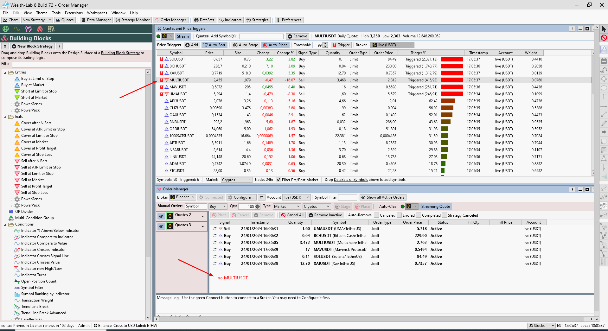This screenshot has width=608, height=331.
Task: Click Add price trigger button
Action: point(192,45)
